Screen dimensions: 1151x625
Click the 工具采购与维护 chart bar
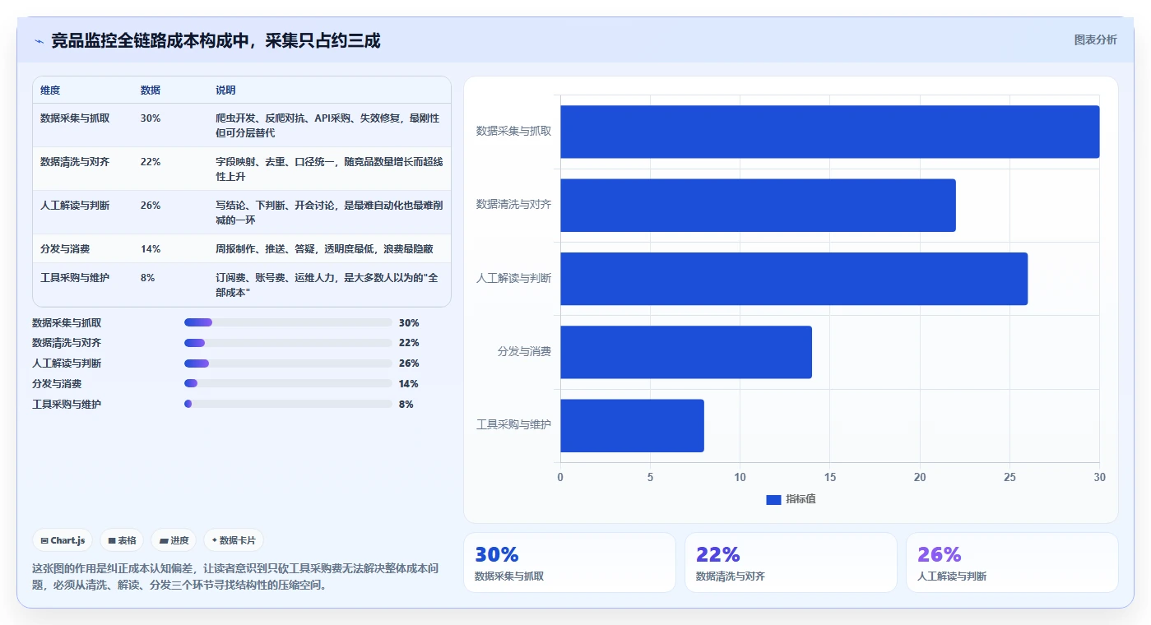pyautogui.click(x=632, y=425)
